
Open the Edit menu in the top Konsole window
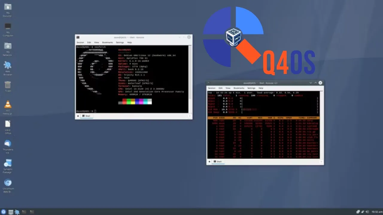pyautogui.click(x=221, y=88)
